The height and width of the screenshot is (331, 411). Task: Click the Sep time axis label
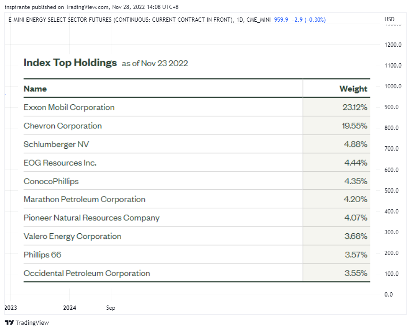tap(110, 308)
